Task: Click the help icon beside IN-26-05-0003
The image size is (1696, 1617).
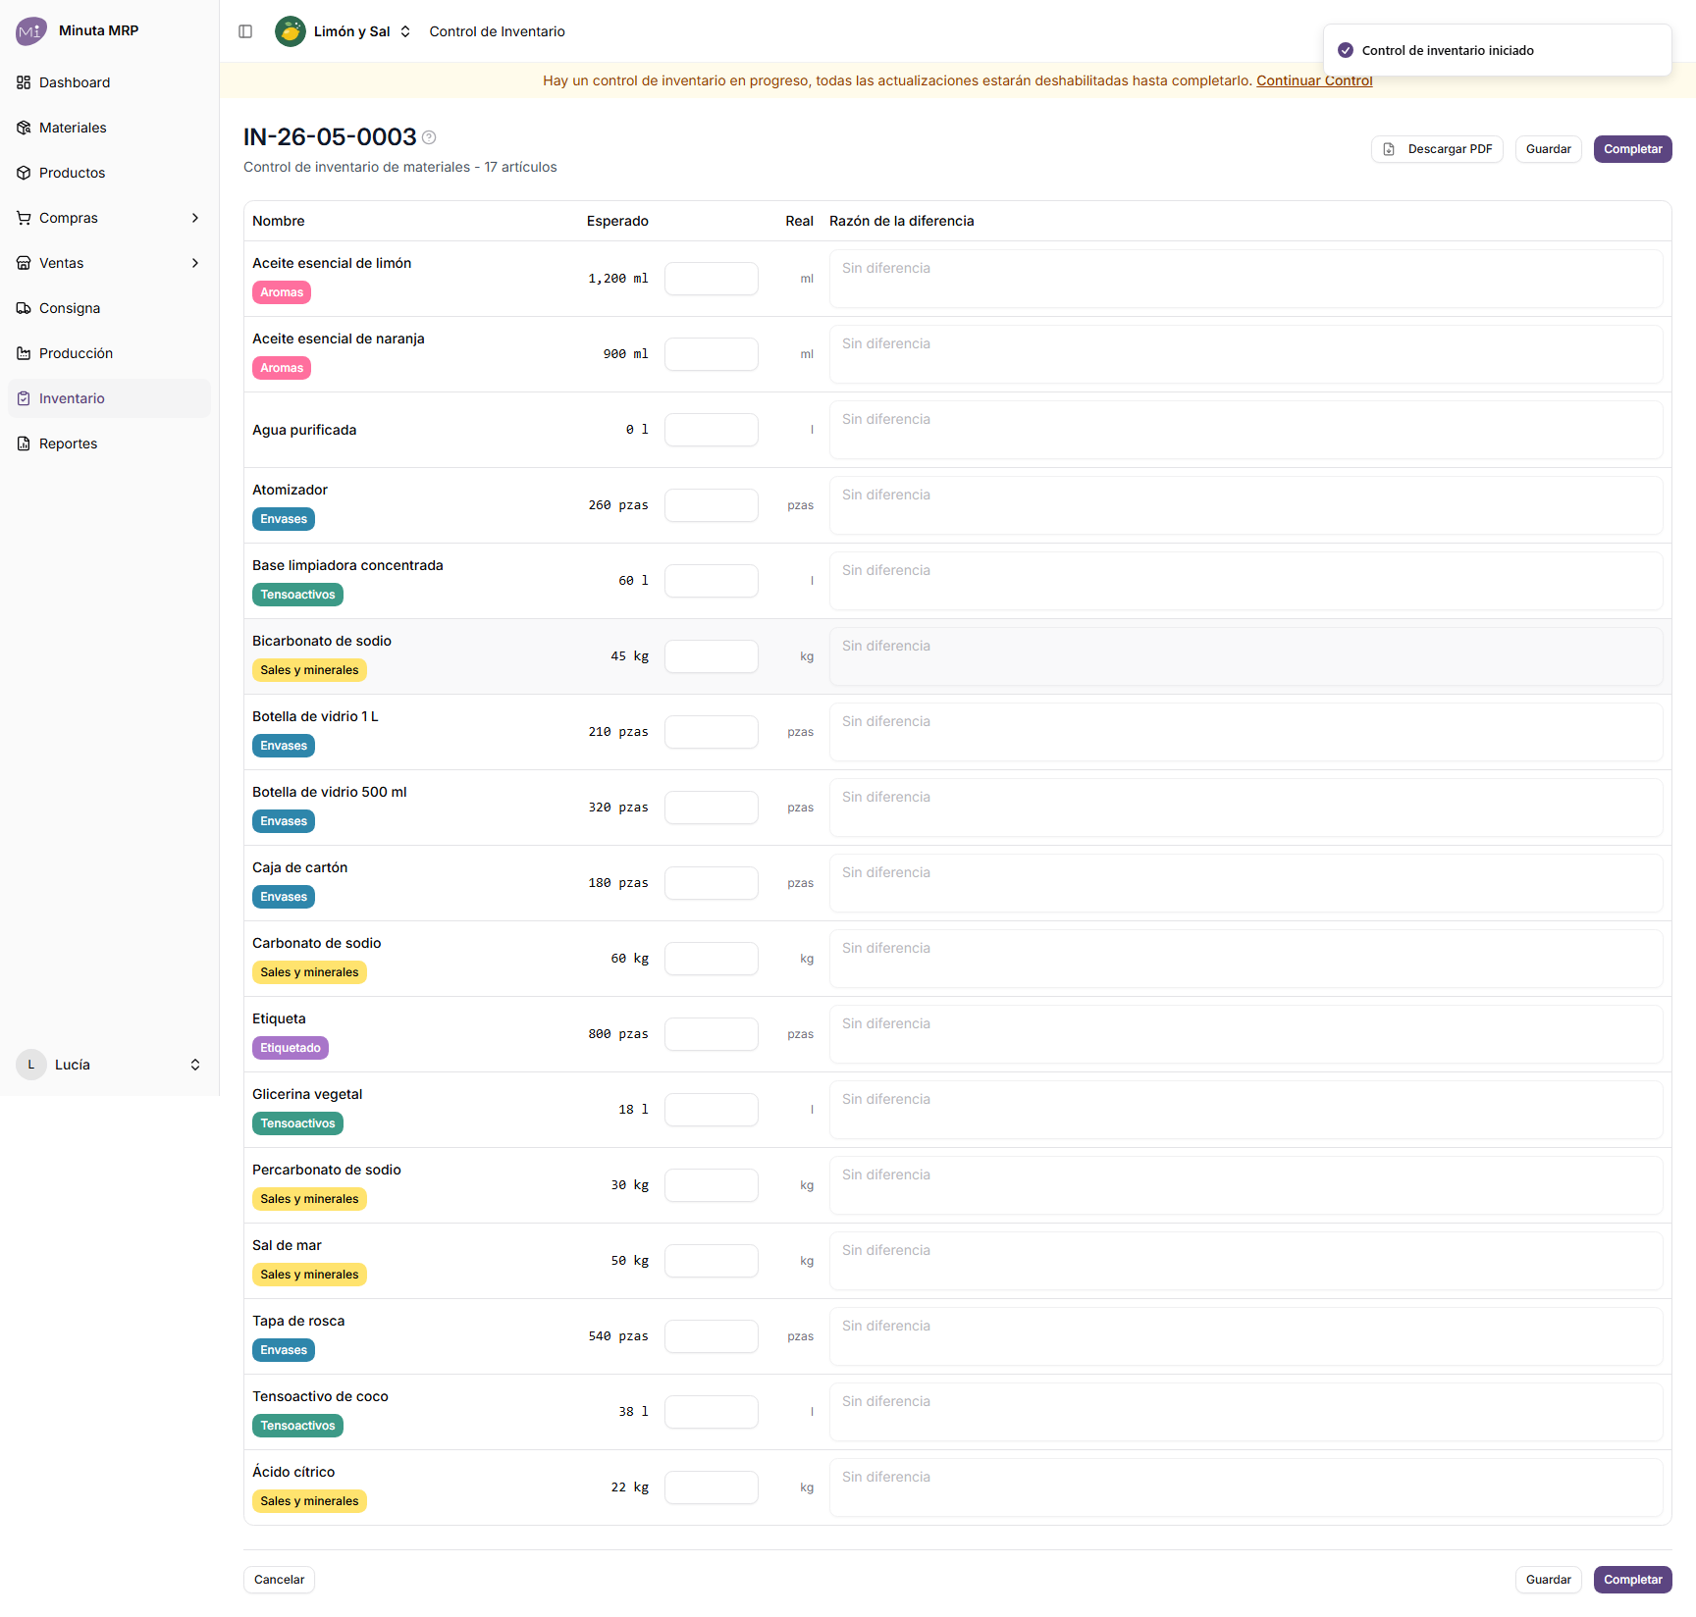Action: [429, 137]
